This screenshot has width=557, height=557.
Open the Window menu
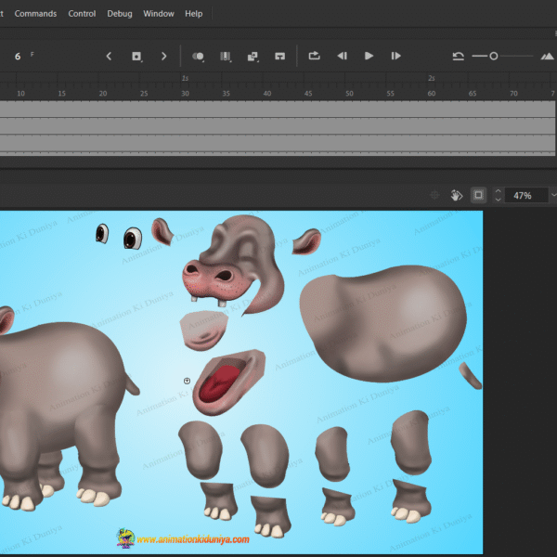[159, 14]
